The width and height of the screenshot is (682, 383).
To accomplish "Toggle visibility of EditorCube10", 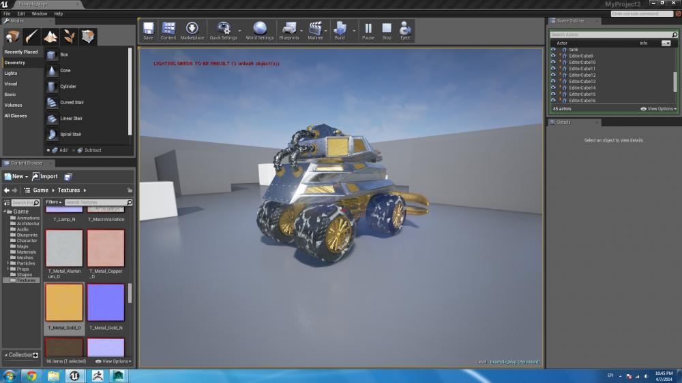I will point(553,62).
